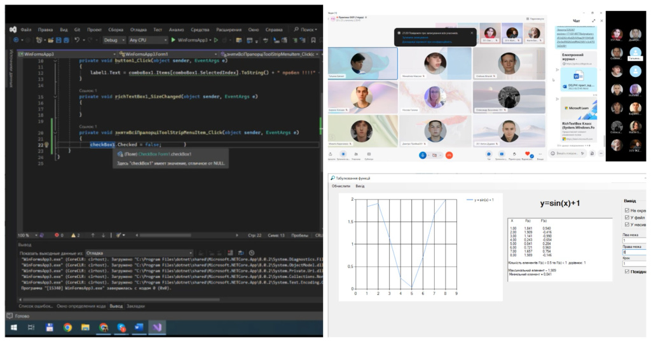Image resolution: width=651 pixels, height=342 pixels.
Task: Click the lightbulb quick action on line 22
Action: pos(46,145)
